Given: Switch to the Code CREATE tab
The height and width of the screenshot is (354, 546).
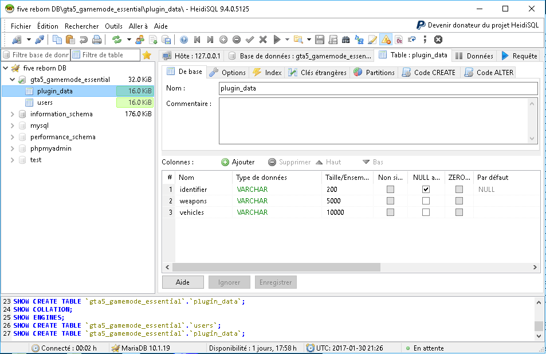Looking at the screenshot, I should pyautogui.click(x=429, y=72).
